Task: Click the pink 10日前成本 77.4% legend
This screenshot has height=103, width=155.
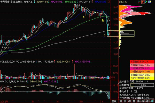Action: click(142, 65)
